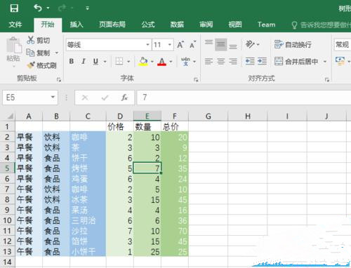Image resolution: width=351 pixels, height=268 pixels.
Task: Open the font name 等线 dropdown
Action: point(147,44)
